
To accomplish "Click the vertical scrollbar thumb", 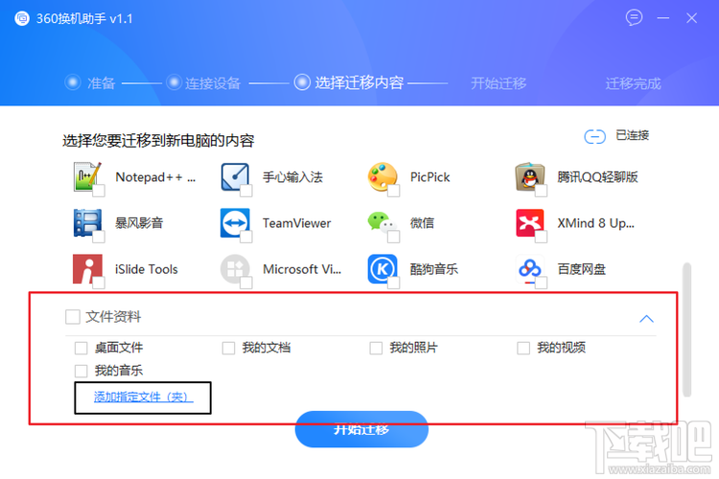I will [x=686, y=330].
